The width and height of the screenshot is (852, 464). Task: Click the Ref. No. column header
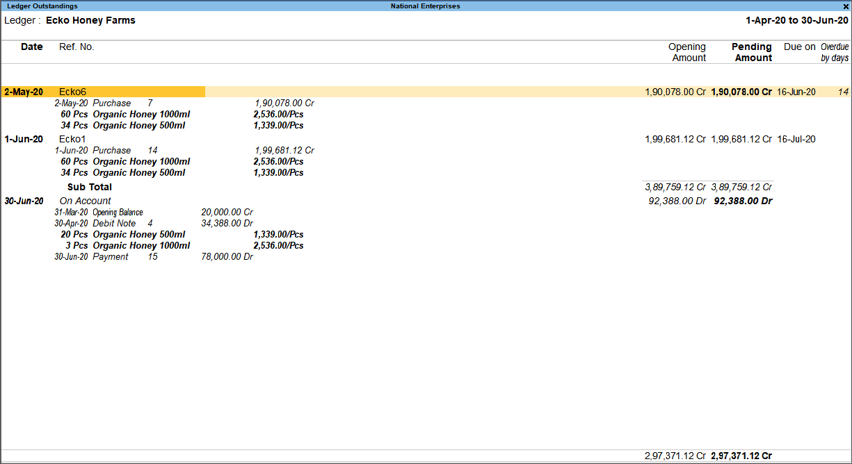pyautogui.click(x=77, y=47)
